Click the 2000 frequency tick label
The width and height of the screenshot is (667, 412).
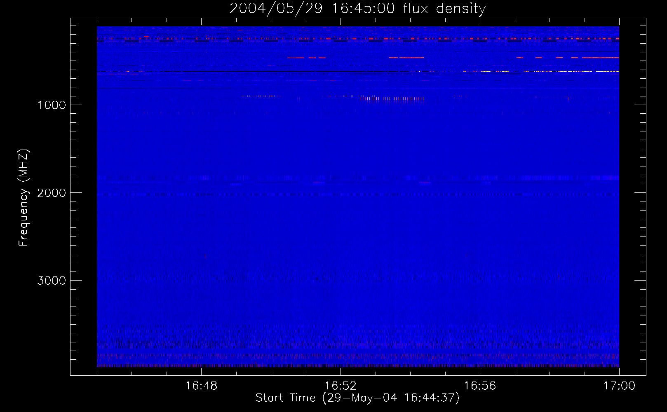click(x=52, y=193)
